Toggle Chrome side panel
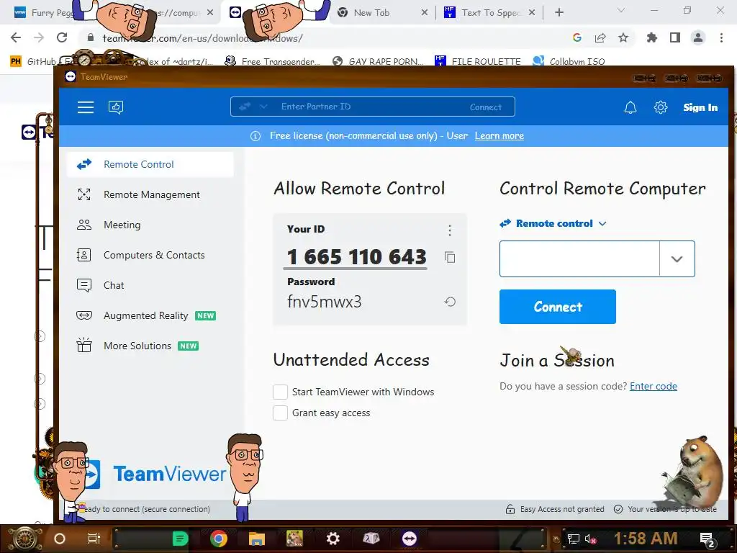737x553 pixels. pos(675,37)
